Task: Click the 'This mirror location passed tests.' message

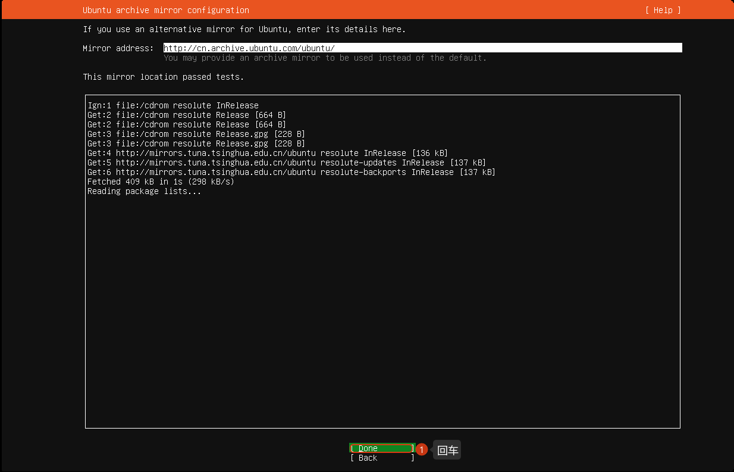Action: tap(164, 77)
